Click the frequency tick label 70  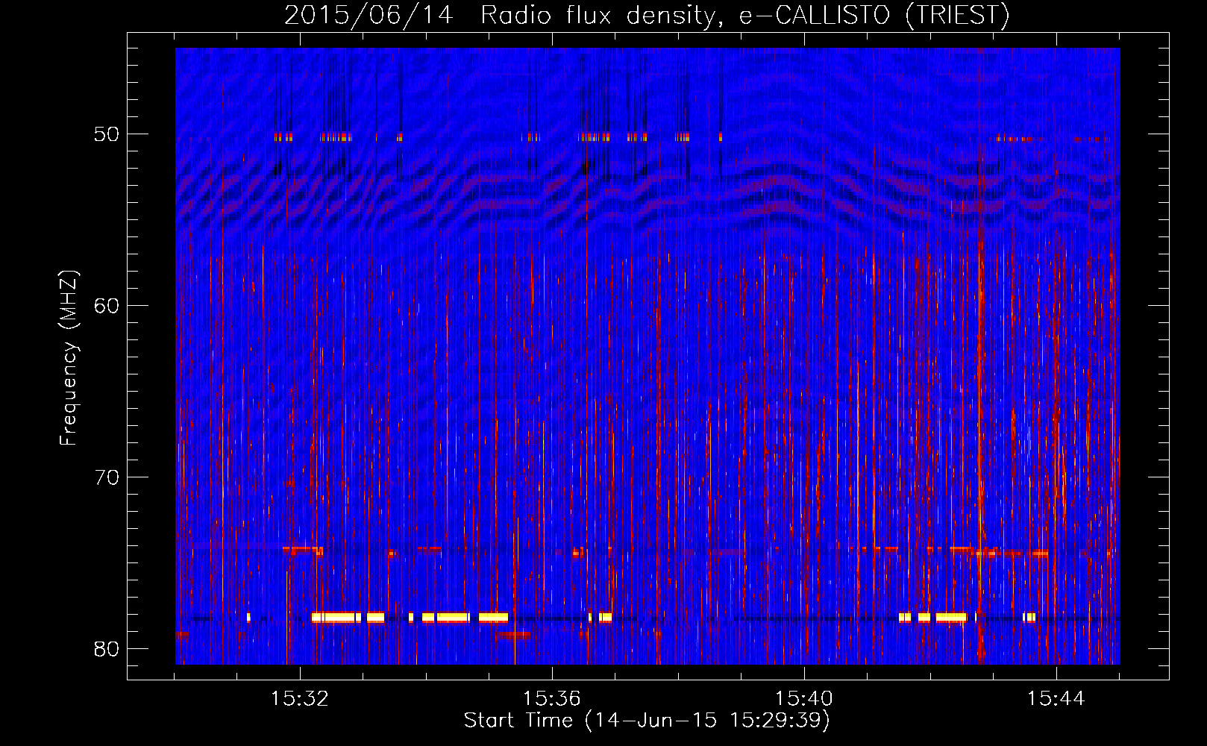point(107,477)
